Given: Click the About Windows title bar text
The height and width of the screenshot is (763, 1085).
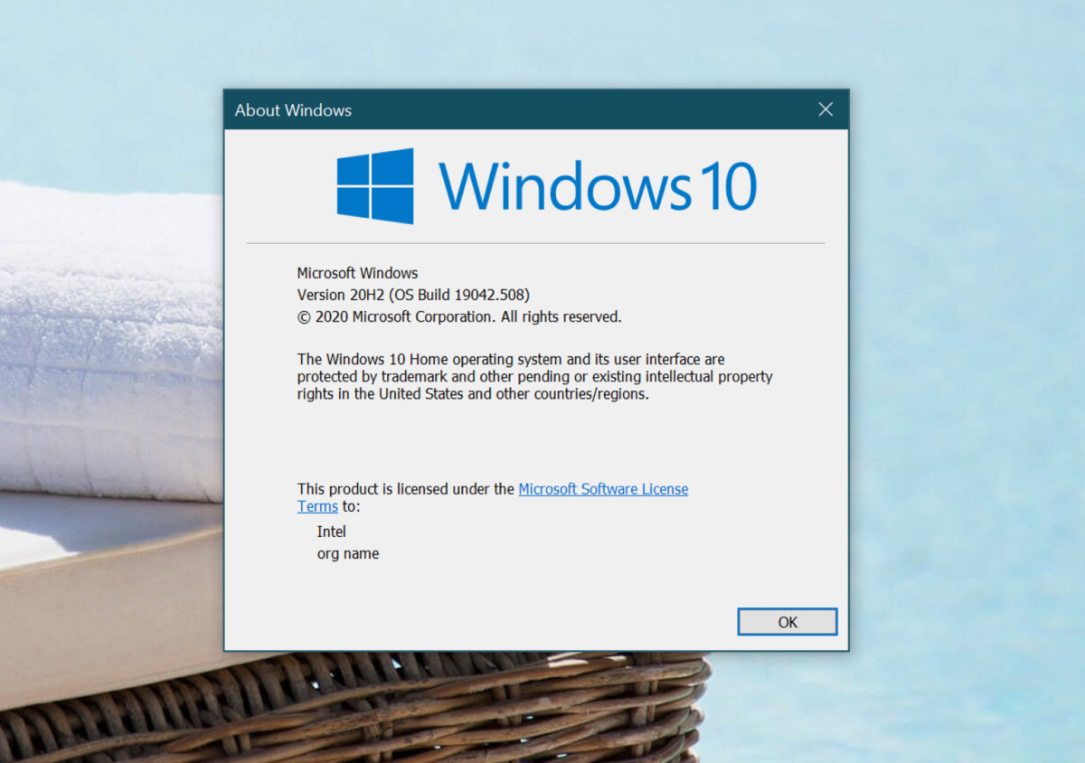Looking at the screenshot, I should point(292,110).
